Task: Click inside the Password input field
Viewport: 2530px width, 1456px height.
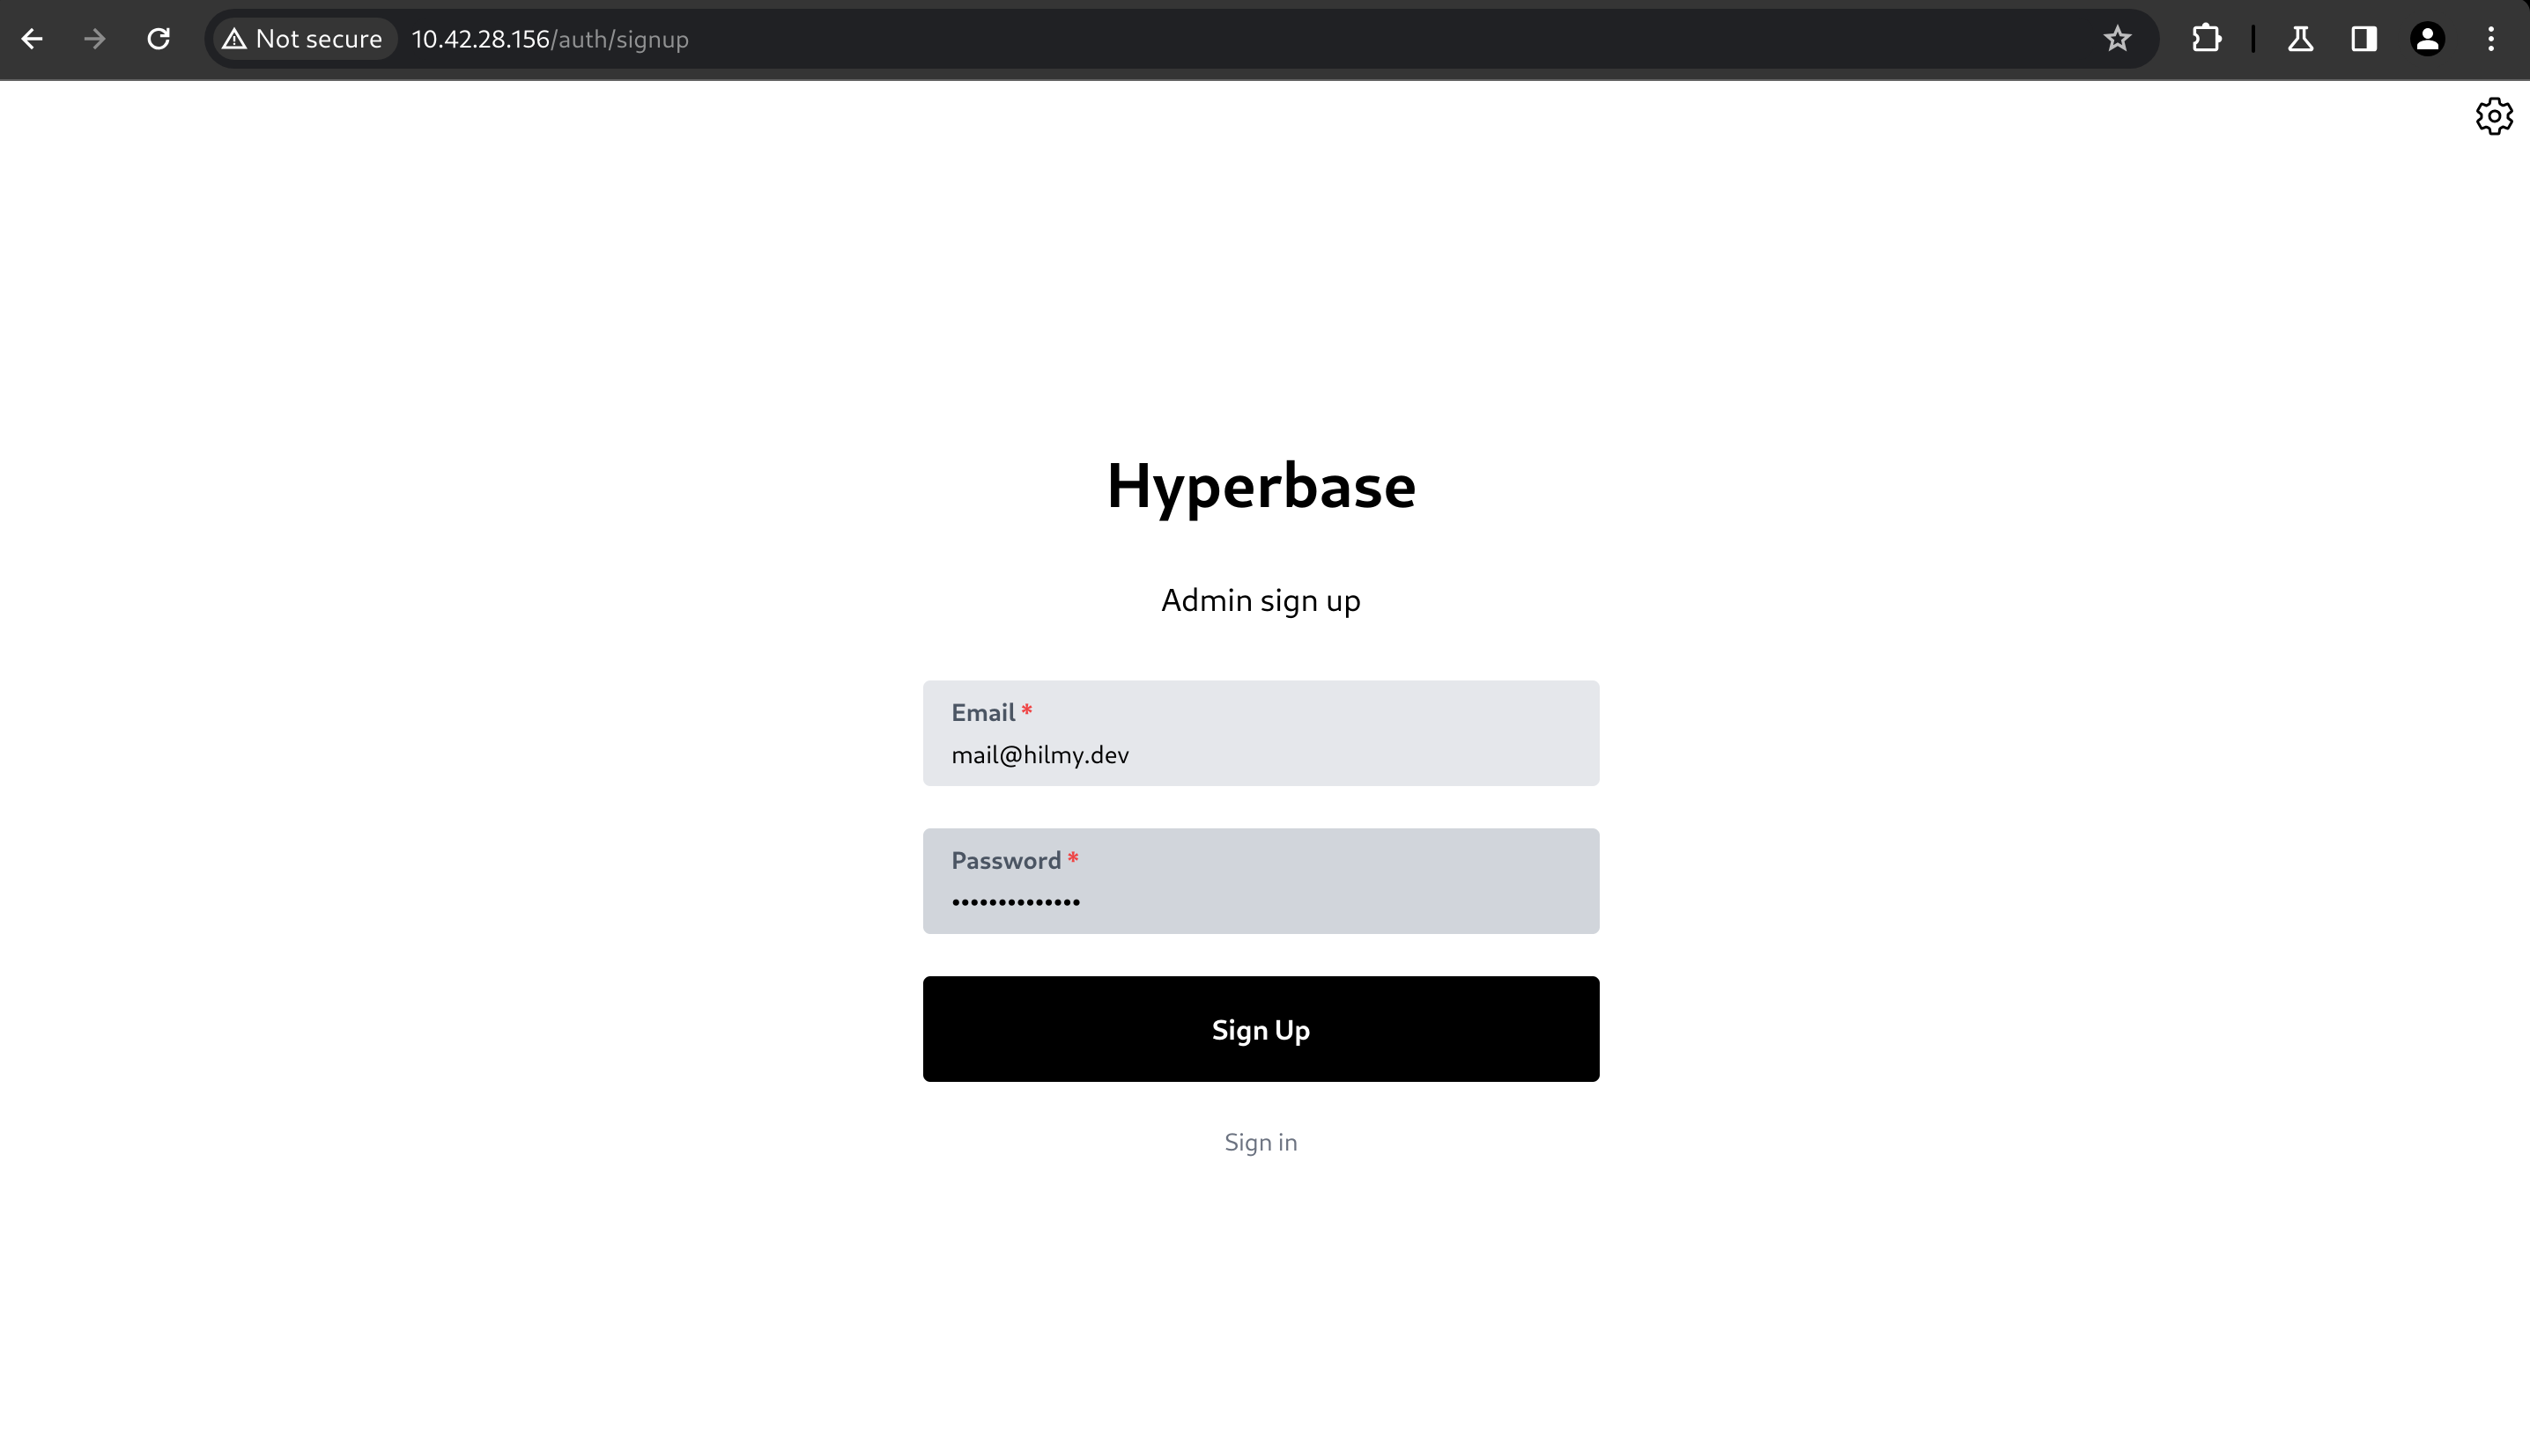Action: point(1261,901)
